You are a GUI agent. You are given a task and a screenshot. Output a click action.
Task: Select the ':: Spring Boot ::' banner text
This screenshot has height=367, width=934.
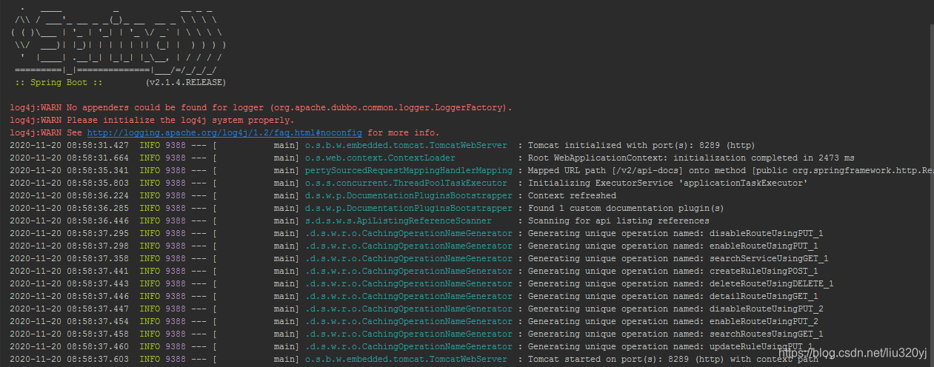click(59, 82)
